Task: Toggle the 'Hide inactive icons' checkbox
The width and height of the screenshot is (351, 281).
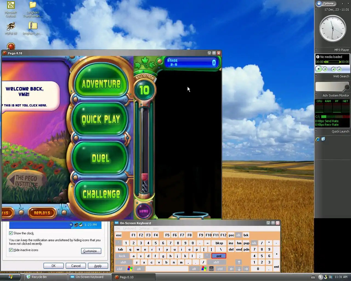Action: (11, 250)
